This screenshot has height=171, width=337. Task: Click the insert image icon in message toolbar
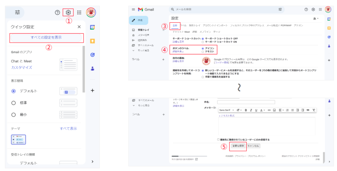pos(274,110)
